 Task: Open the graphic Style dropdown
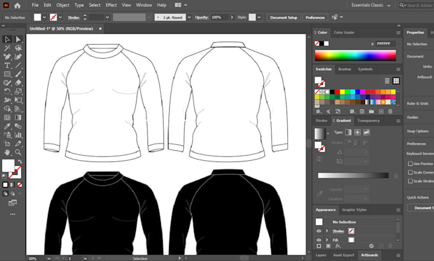pyautogui.click(x=259, y=17)
